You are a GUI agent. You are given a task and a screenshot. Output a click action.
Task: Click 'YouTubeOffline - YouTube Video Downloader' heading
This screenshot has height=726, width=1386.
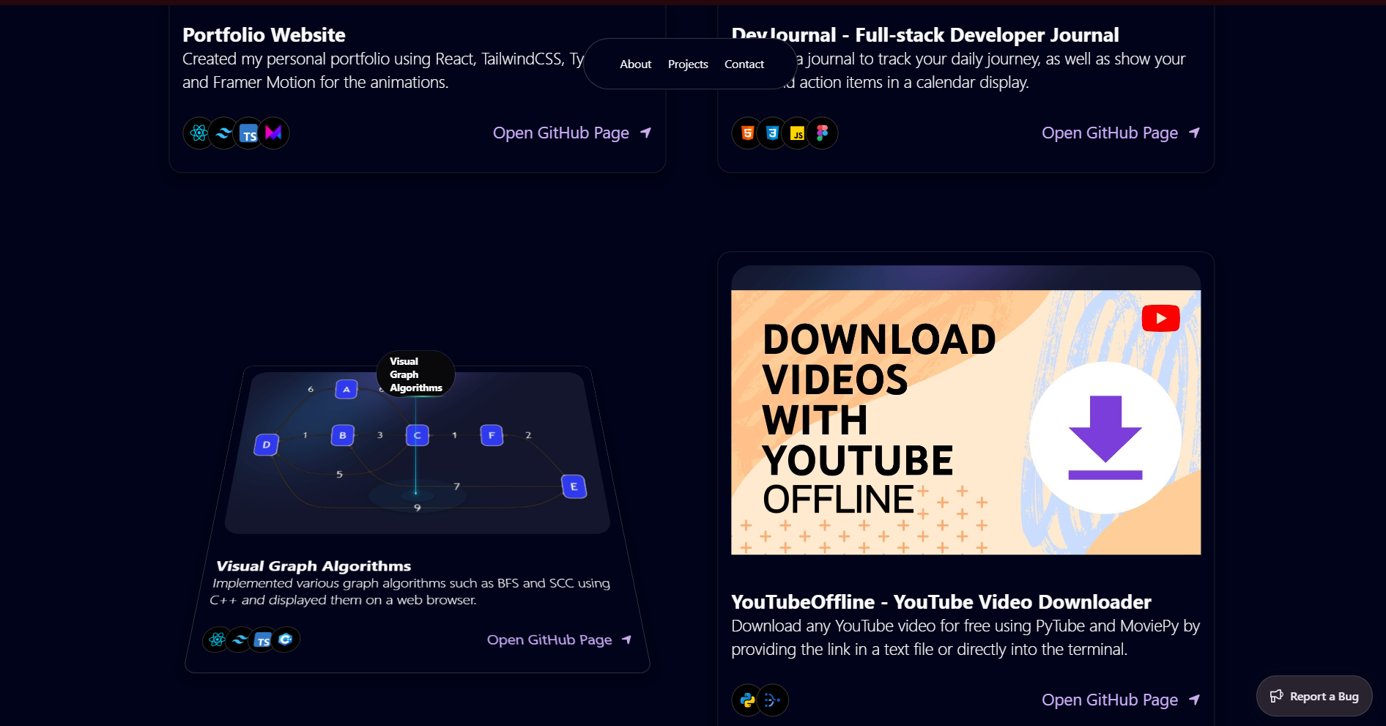[941, 602]
